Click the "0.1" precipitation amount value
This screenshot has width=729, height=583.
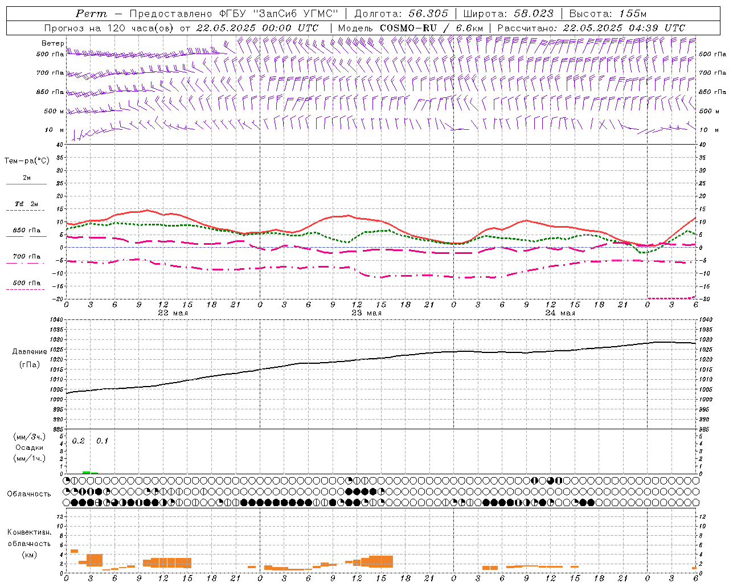pyautogui.click(x=102, y=441)
